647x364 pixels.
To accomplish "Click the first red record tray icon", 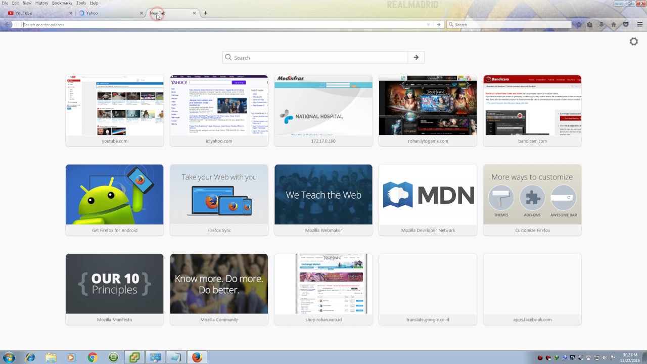I will (x=540, y=358).
